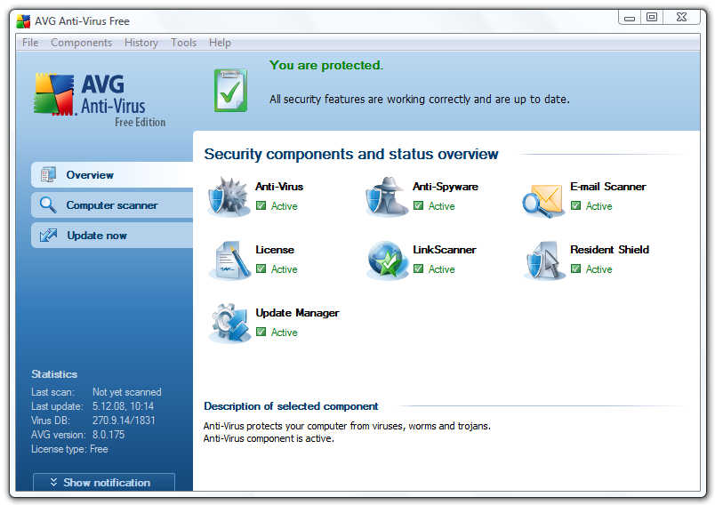Click the 'Security components and status overview' heading

pos(351,154)
